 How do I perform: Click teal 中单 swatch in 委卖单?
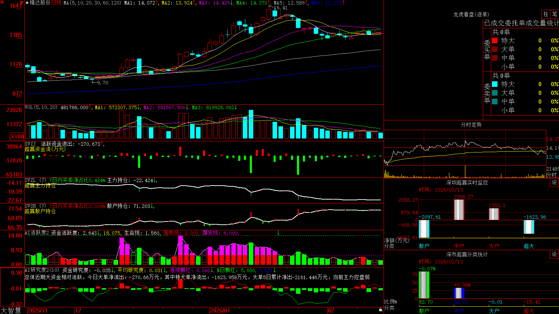click(495, 102)
